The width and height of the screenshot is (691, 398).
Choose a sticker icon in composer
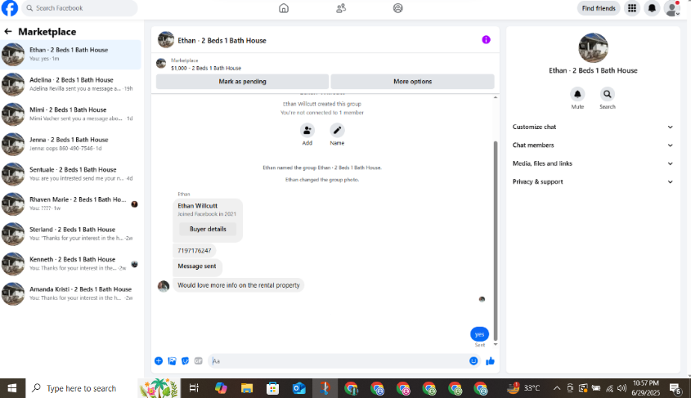tap(185, 361)
